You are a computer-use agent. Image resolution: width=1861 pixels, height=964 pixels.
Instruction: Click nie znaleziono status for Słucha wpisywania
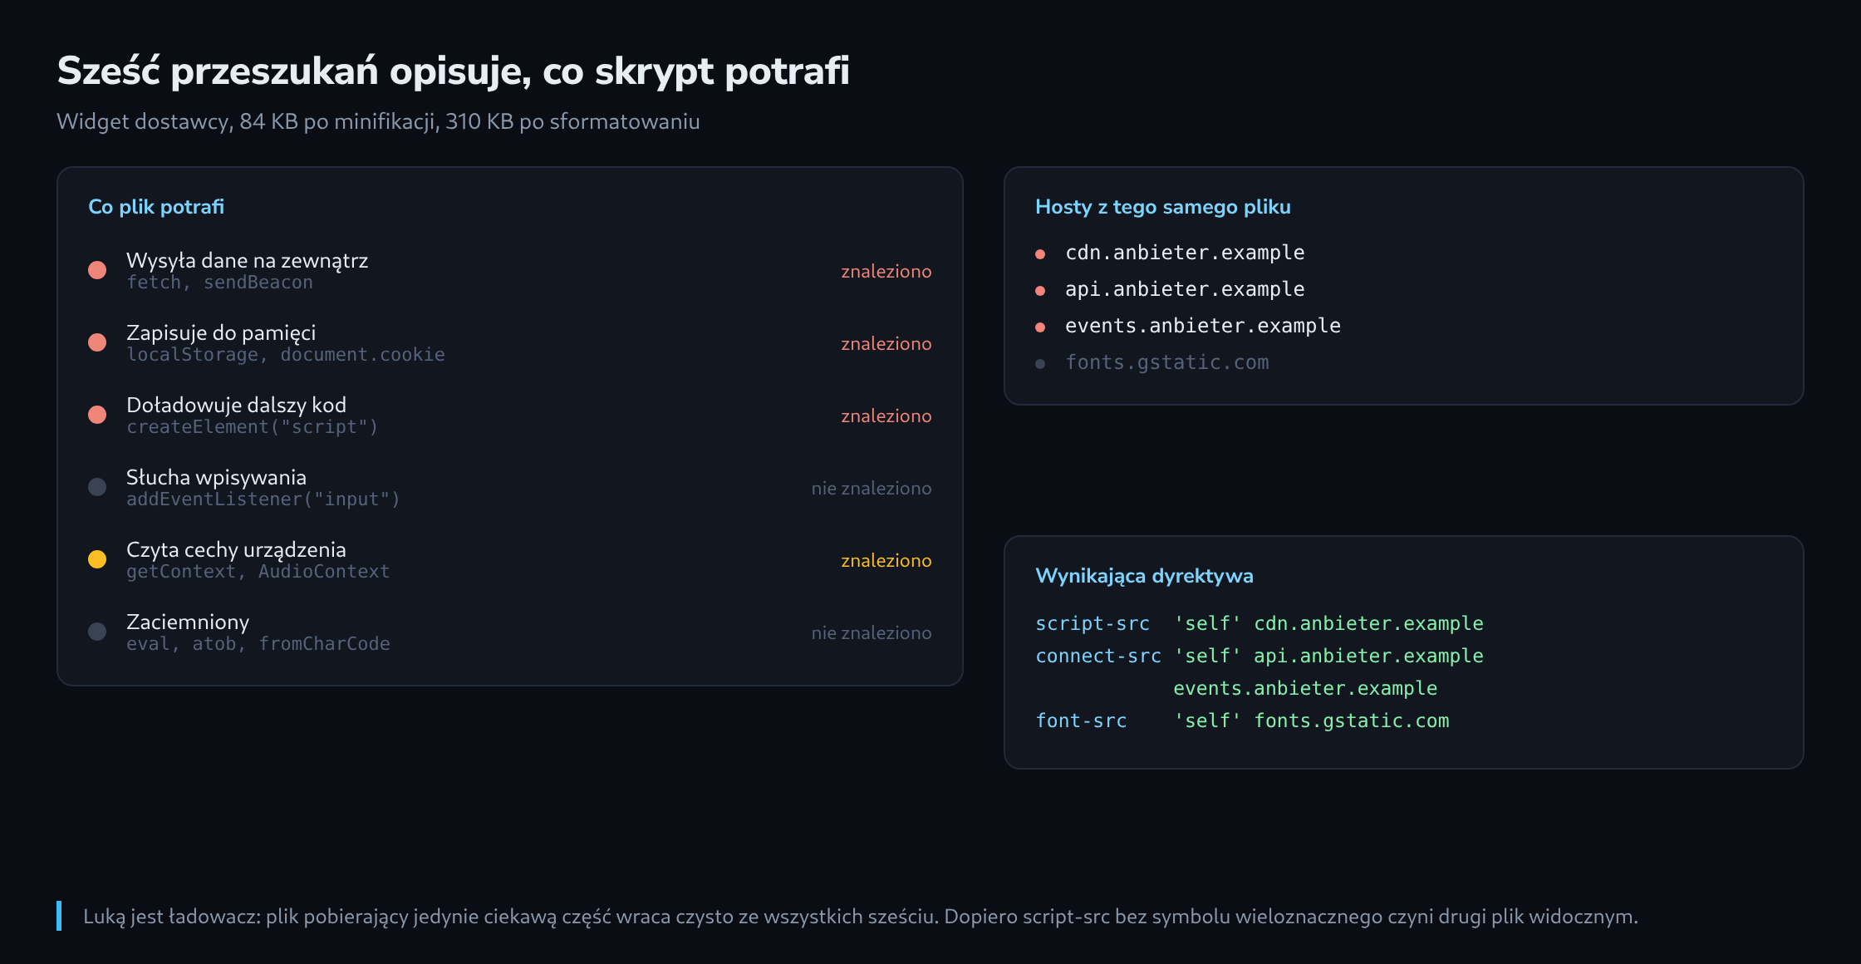[x=872, y=489]
